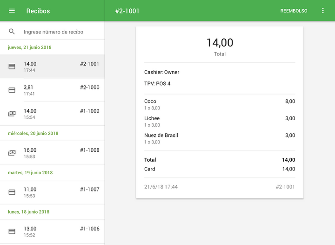Viewport: 335px width, 245px height.
Task: Click the search magnifier icon
Action: point(12,32)
